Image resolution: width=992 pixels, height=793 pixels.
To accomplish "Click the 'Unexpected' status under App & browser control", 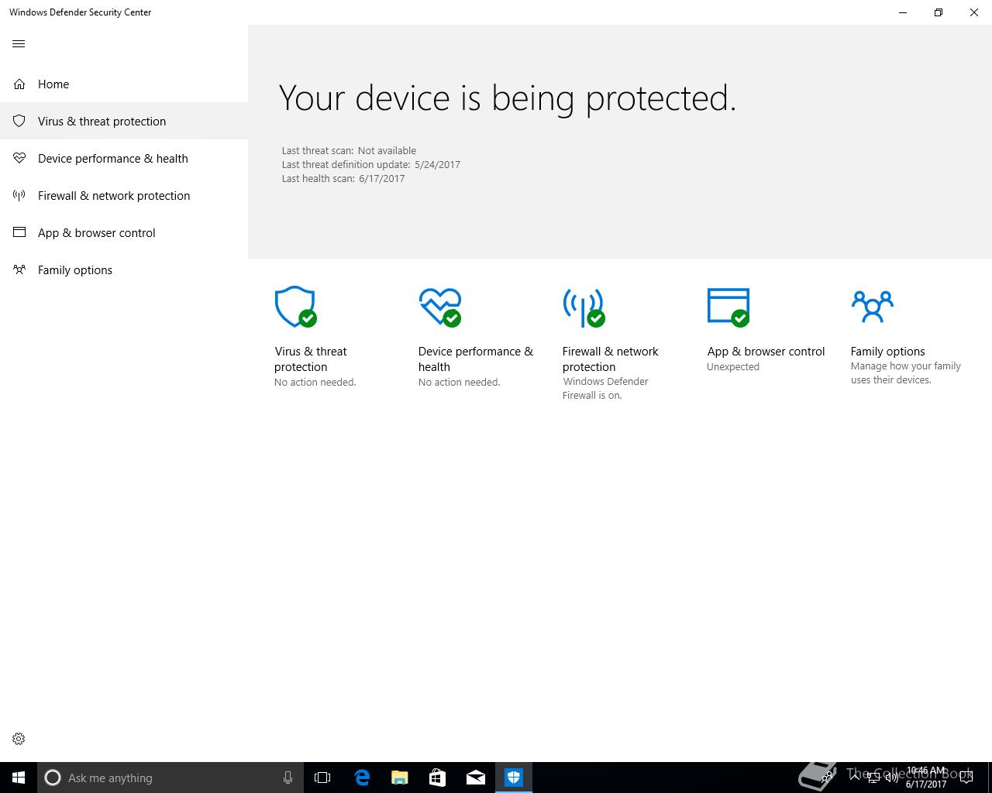I will (x=733, y=367).
